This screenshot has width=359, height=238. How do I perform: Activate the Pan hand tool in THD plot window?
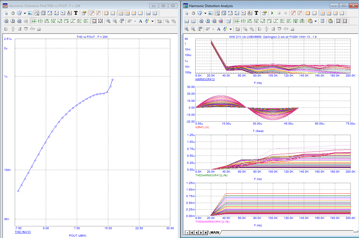[x=13, y=13]
